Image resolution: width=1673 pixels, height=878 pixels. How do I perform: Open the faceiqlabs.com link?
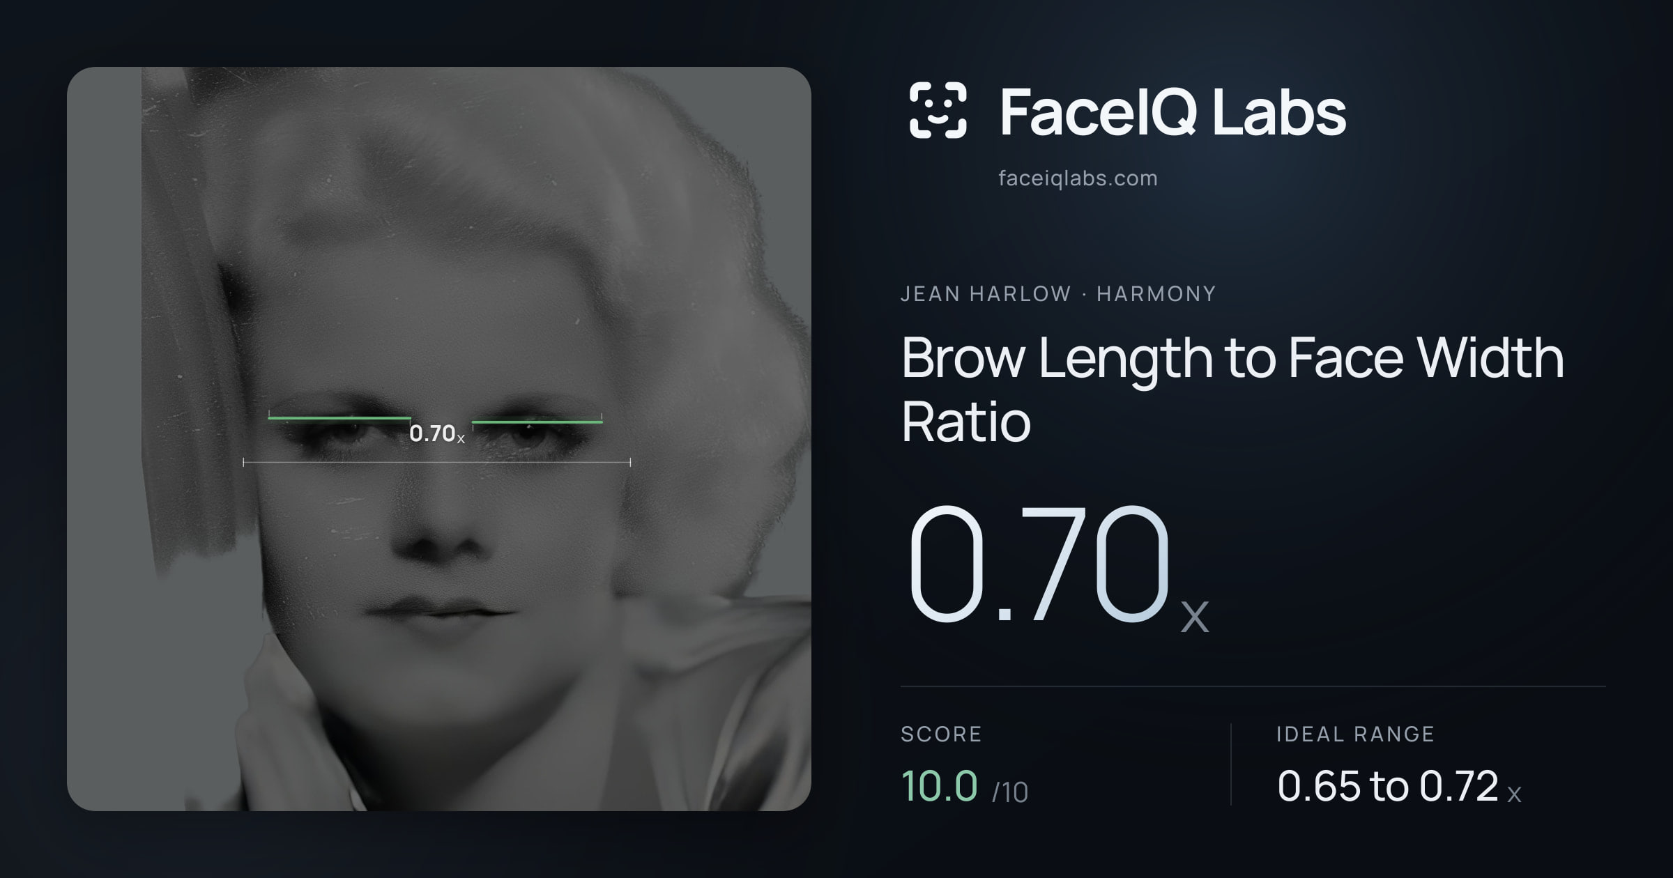1078,178
